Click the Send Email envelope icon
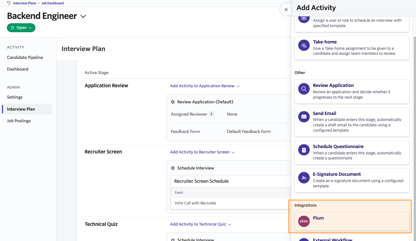This screenshot has height=241, width=416. coord(304,117)
